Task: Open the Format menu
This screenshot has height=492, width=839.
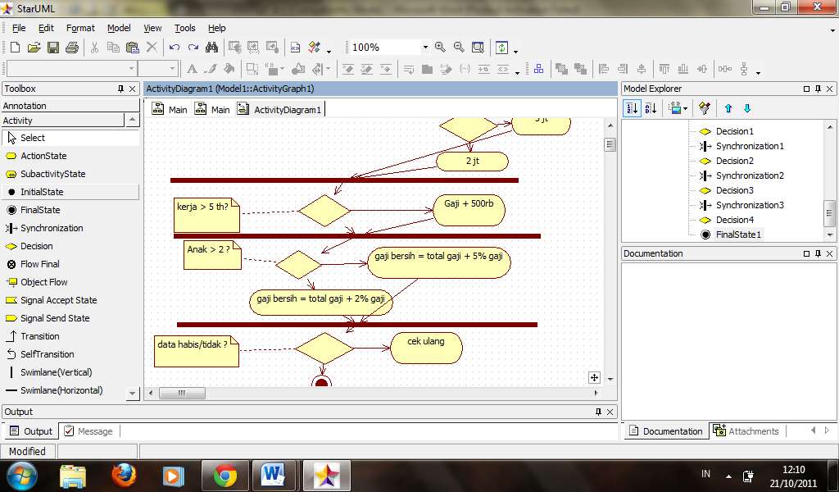Action: point(80,28)
